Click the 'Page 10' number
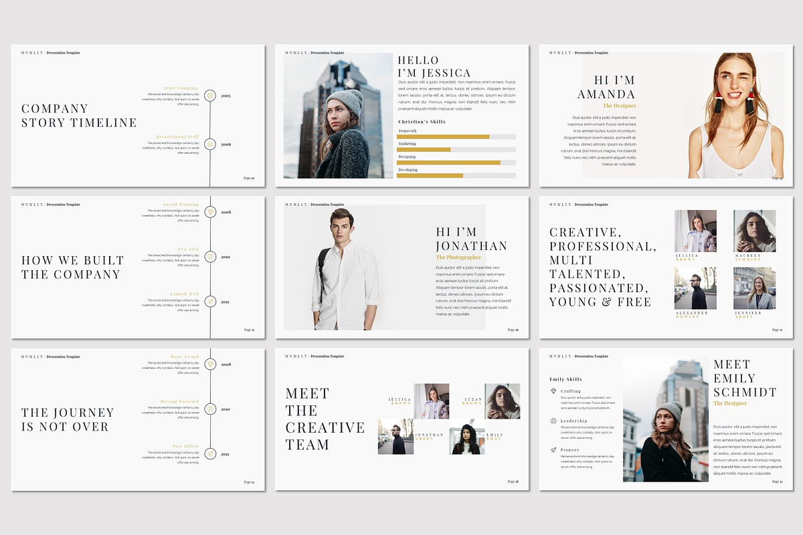Screen dimensions: 803x535 [x=249, y=178]
